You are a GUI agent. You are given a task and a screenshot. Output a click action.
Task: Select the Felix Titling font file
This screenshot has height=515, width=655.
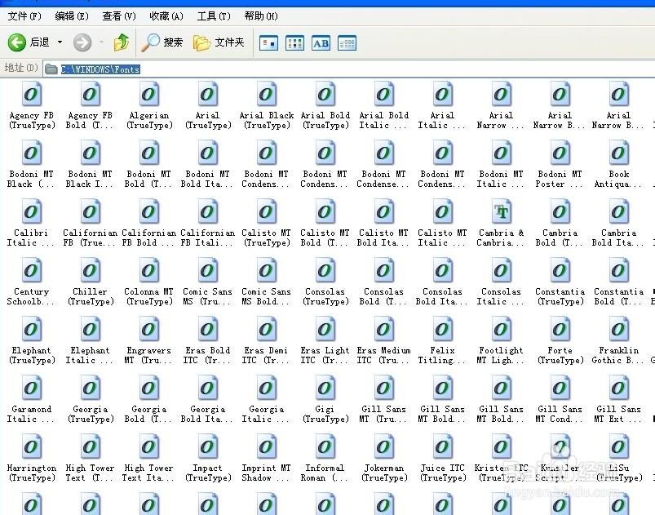[442, 340]
